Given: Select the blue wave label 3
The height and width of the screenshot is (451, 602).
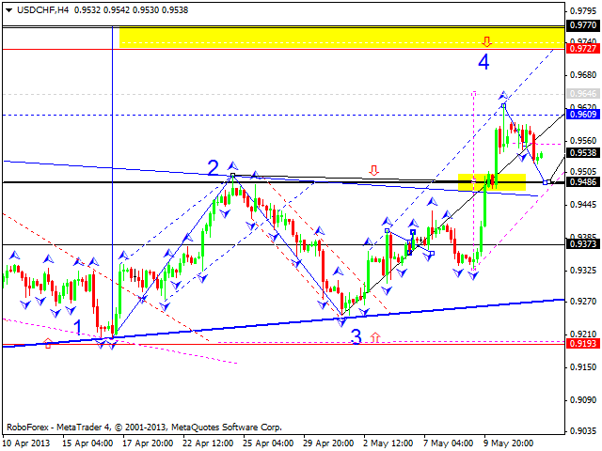Looking at the screenshot, I should coord(356,335).
